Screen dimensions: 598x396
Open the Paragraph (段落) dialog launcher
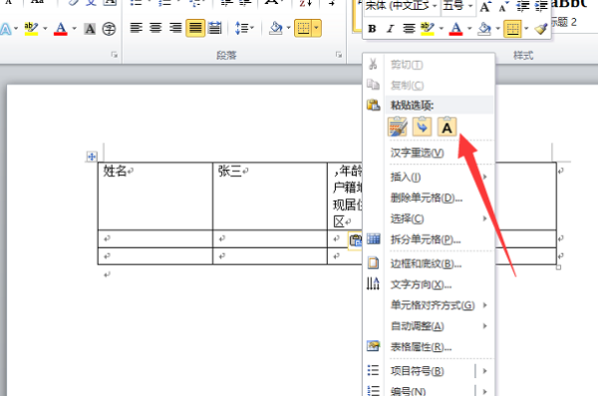coord(338,55)
